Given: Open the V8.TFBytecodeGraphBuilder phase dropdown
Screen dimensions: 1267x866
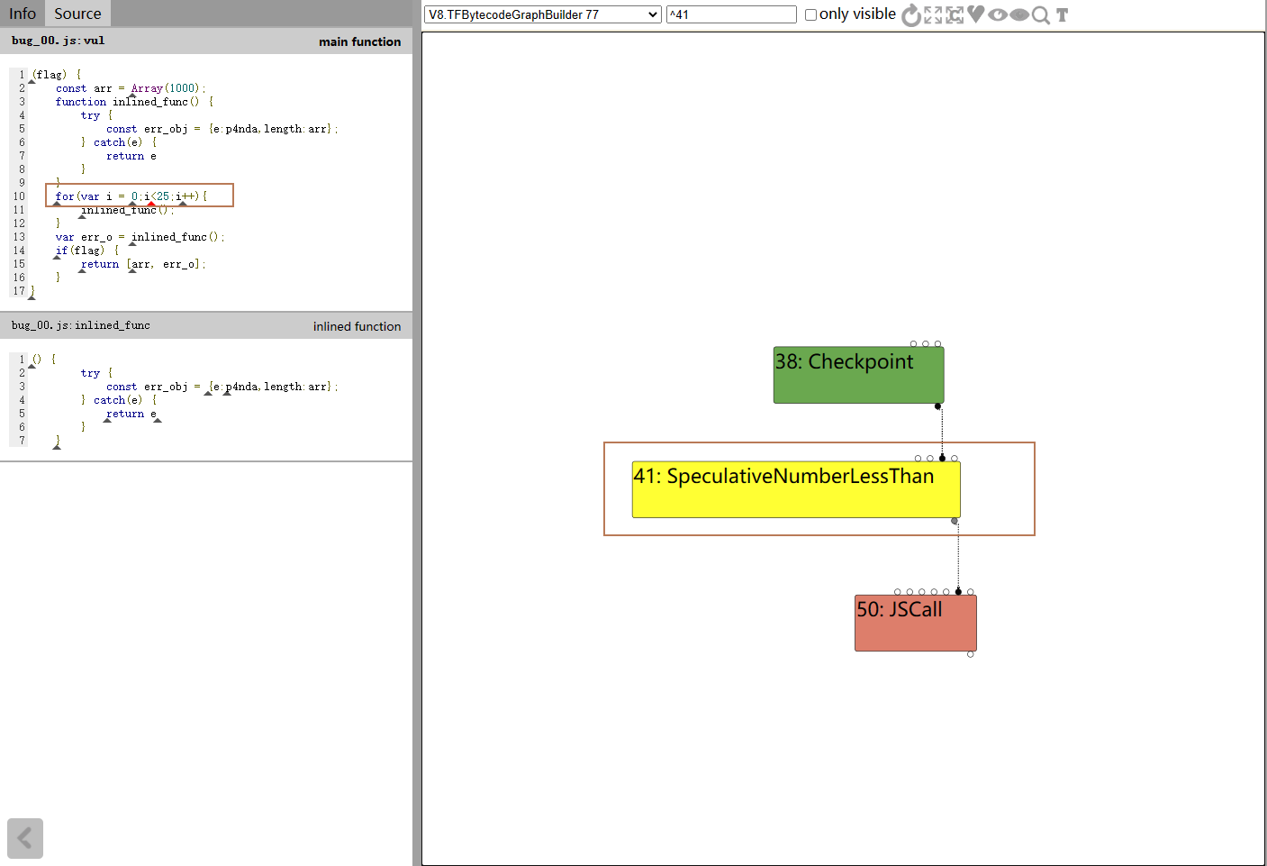Looking at the screenshot, I should (x=542, y=14).
